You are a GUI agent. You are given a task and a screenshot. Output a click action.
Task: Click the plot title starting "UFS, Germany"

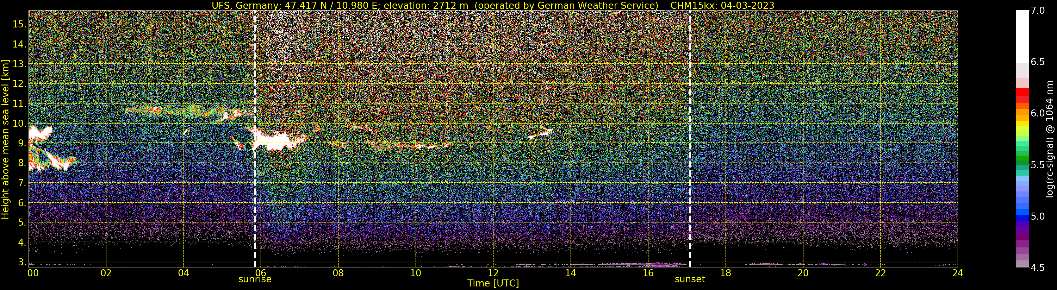click(x=493, y=5)
